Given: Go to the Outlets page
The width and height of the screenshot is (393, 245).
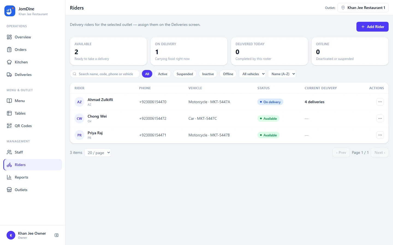Looking at the screenshot, I should coord(33,190).
